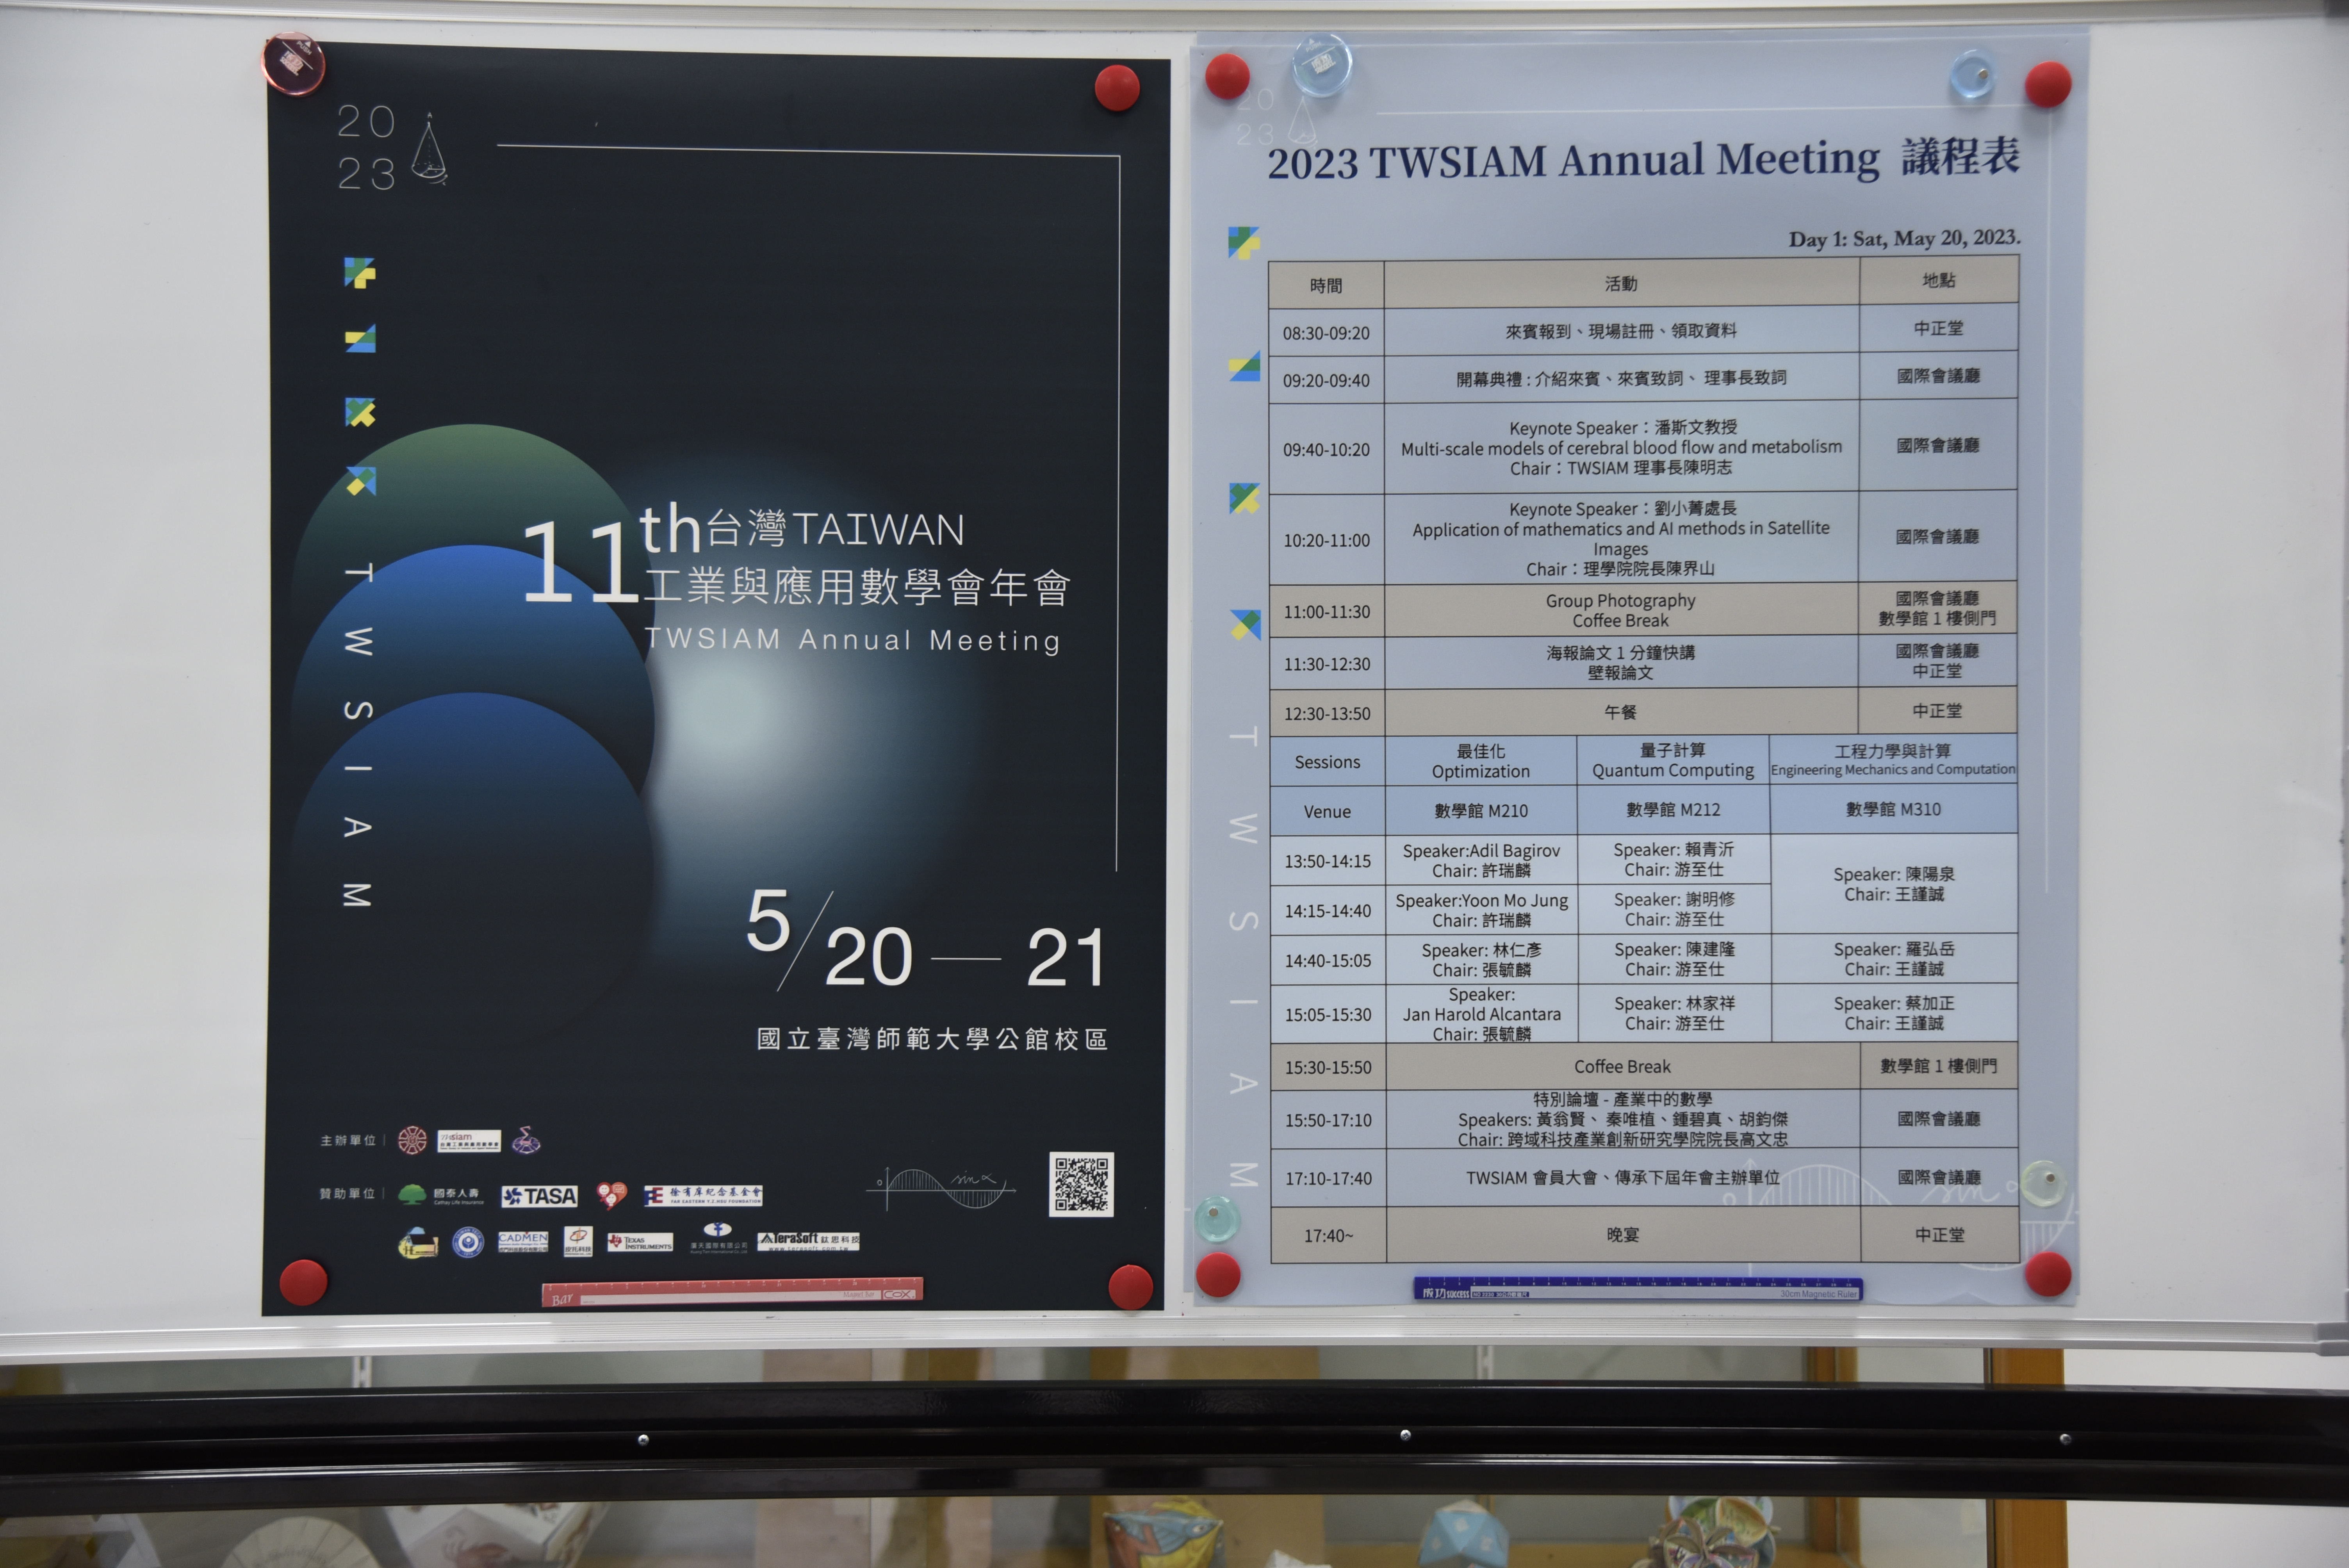This screenshot has height=1568, width=2349.
Task: Click the '工業與應用數學會年會' heading
Action: [x=857, y=587]
